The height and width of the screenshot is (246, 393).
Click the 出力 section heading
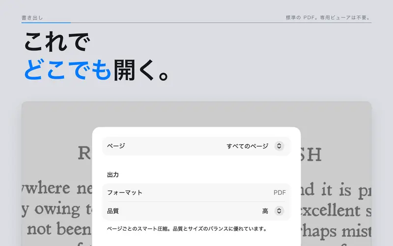coord(113,175)
